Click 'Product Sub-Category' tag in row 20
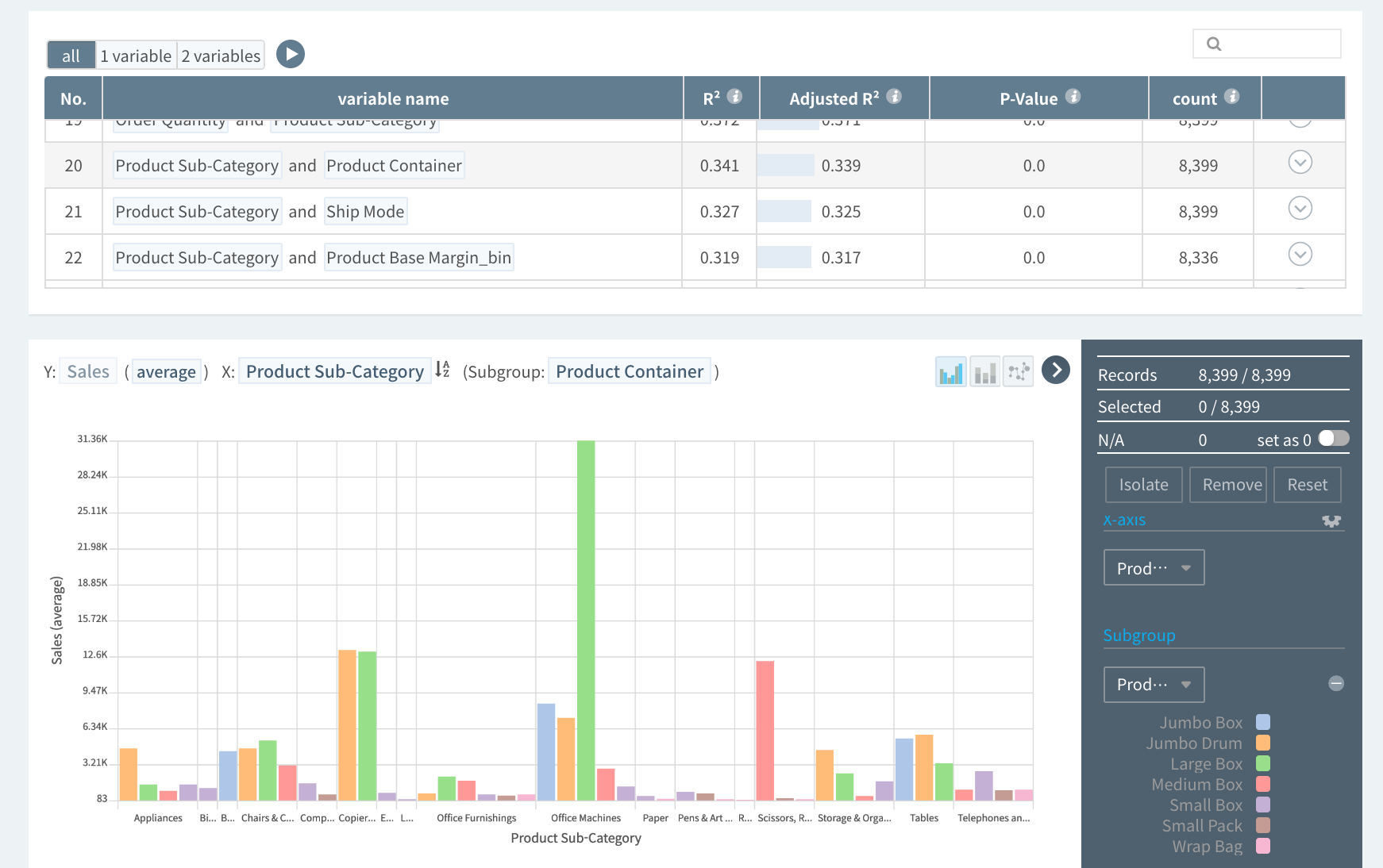This screenshot has height=868, width=1383. pyautogui.click(x=197, y=166)
